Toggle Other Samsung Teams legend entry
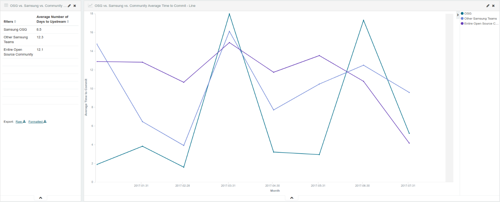 pos(480,19)
